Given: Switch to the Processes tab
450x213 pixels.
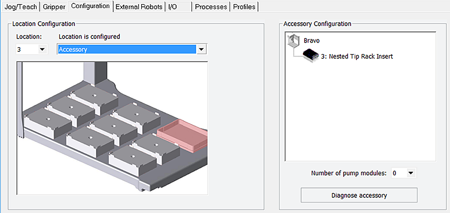Looking at the screenshot, I should [x=211, y=7].
